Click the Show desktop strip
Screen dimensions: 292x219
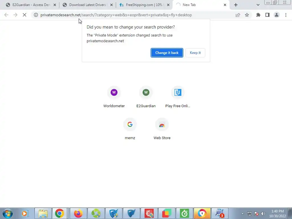290,213
